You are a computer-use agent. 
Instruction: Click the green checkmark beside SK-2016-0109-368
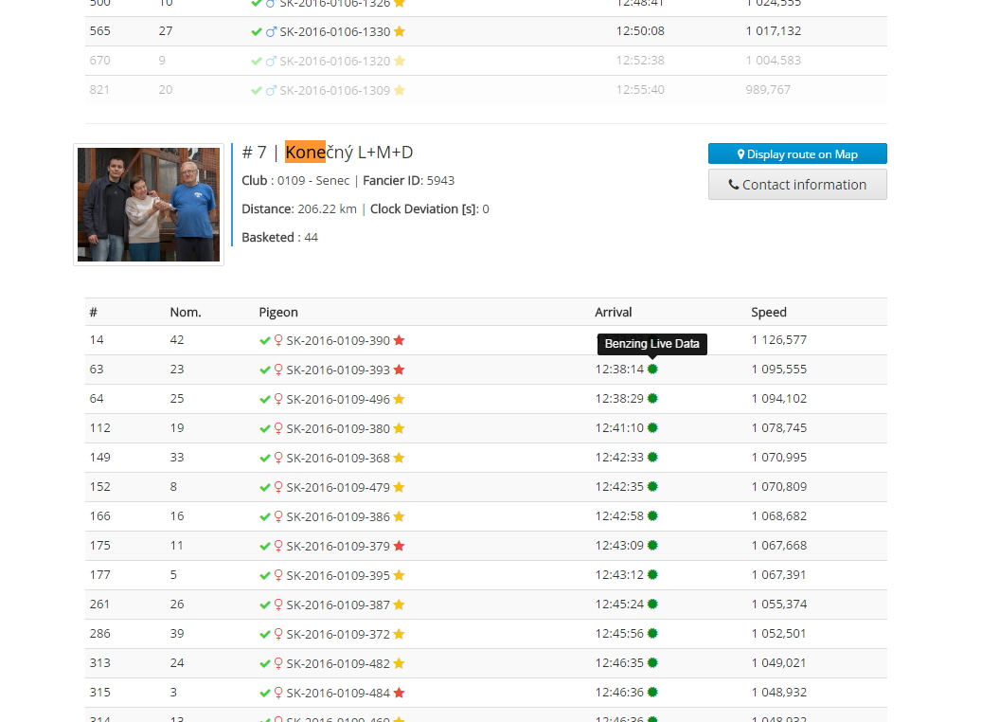265,458
